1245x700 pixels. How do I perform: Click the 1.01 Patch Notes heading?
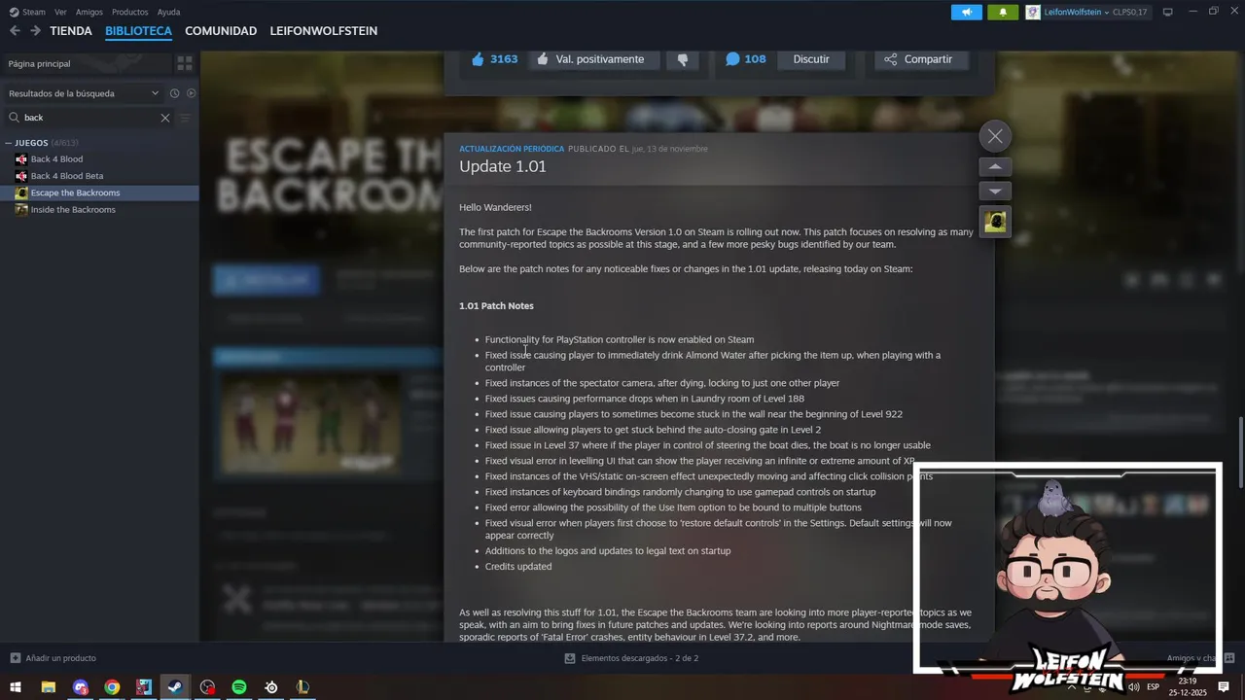(496, 306)
